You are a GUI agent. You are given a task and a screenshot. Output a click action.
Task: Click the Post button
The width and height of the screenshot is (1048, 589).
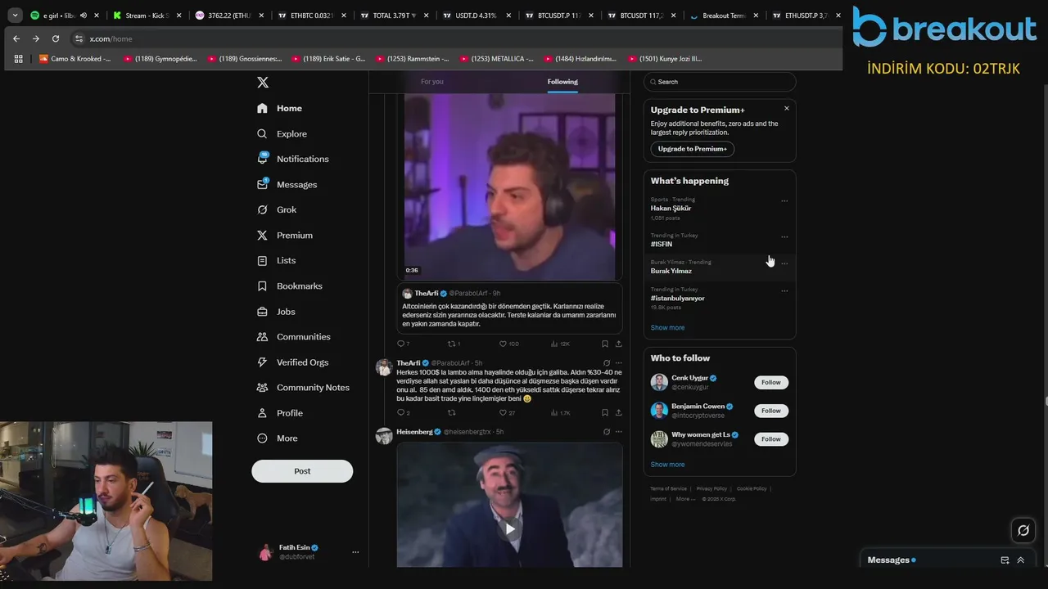[302, 471]
